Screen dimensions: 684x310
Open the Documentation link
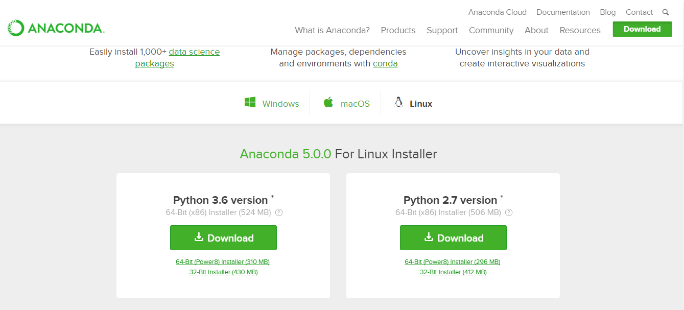pos(563,12)
